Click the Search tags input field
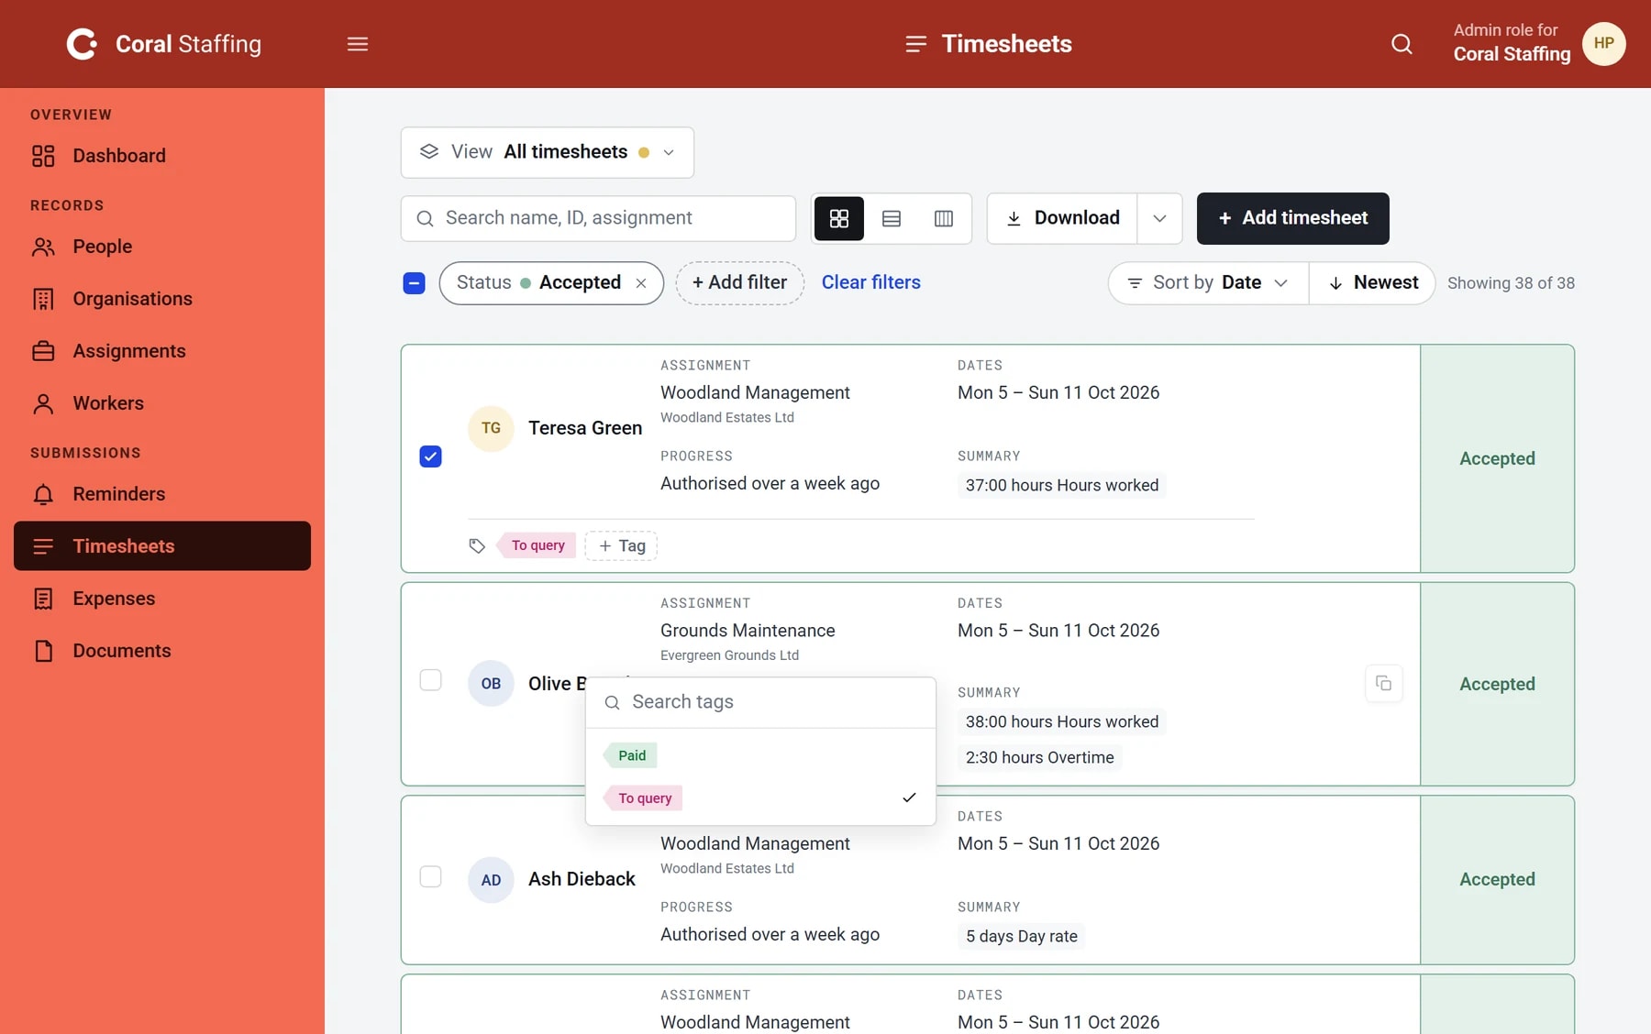This screenshot has width=1651, height=1034. tap(760, 702)
